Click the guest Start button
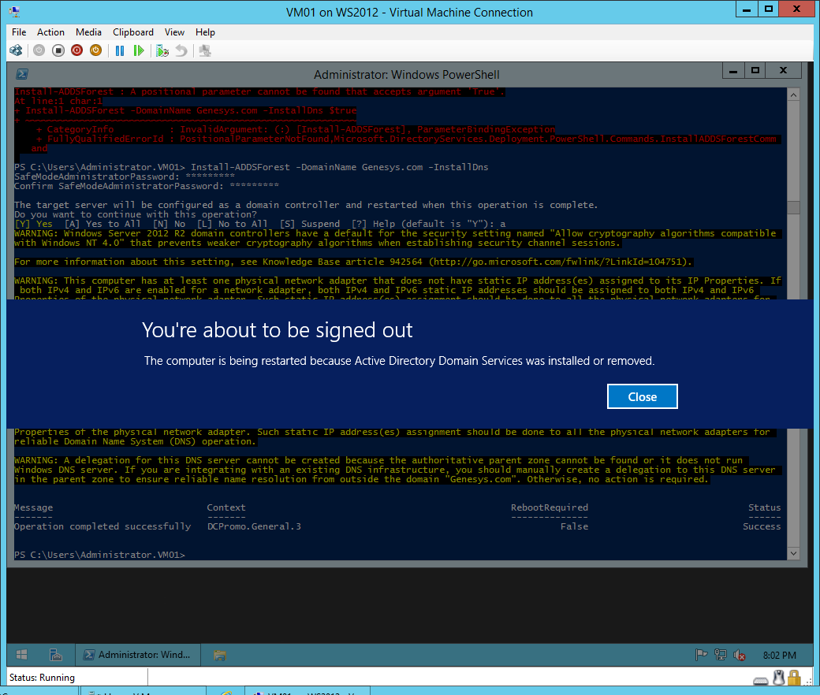Image resolution: width=820 pixels, height=695 pixels. (22, 655)
